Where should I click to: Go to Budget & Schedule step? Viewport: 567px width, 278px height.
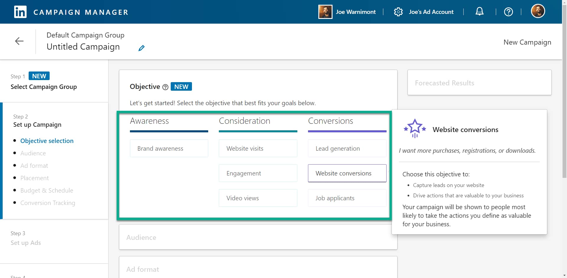click(47, 191)
